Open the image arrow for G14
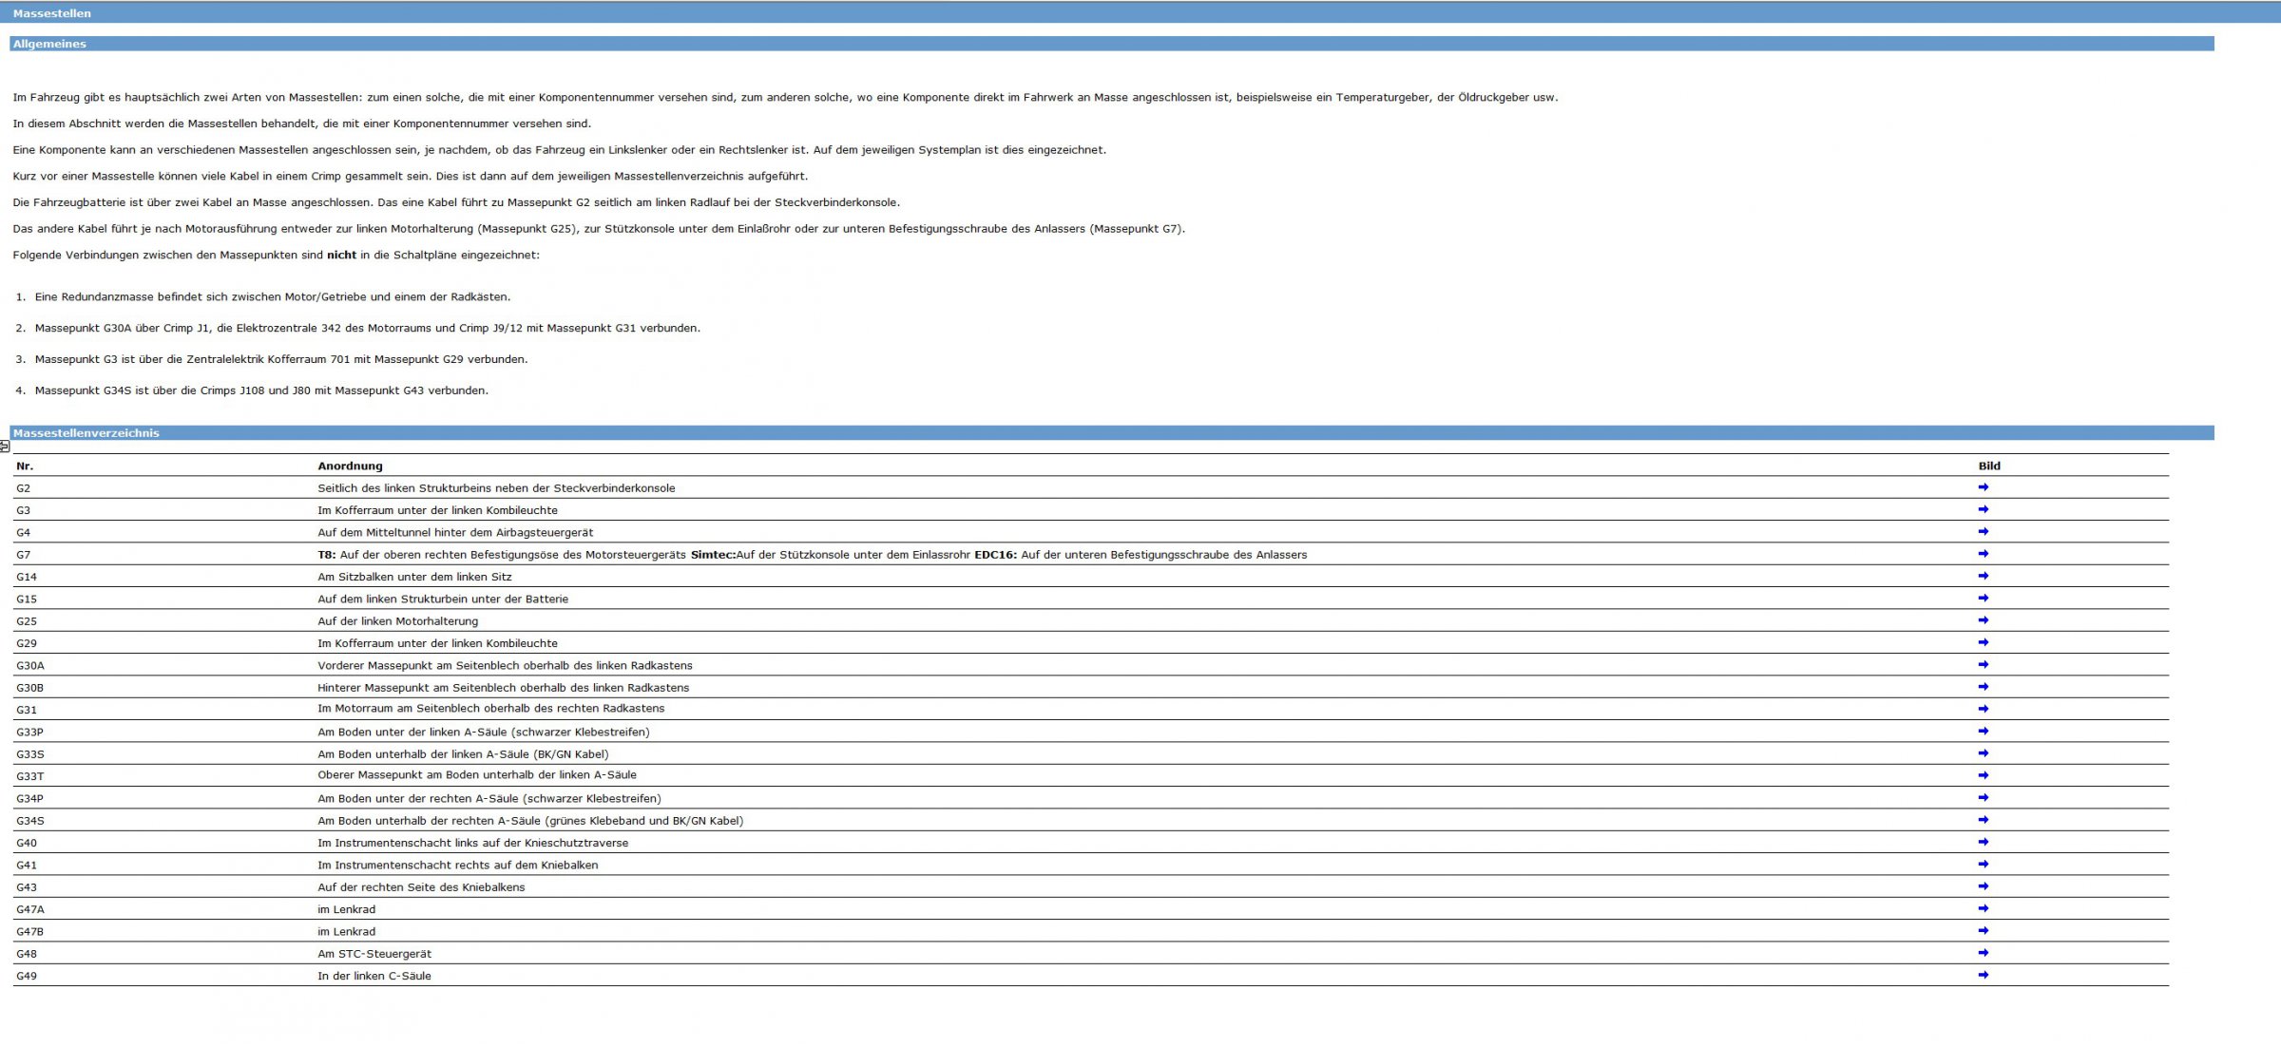The image size is (2281, 1047). tap(1983, 576)
